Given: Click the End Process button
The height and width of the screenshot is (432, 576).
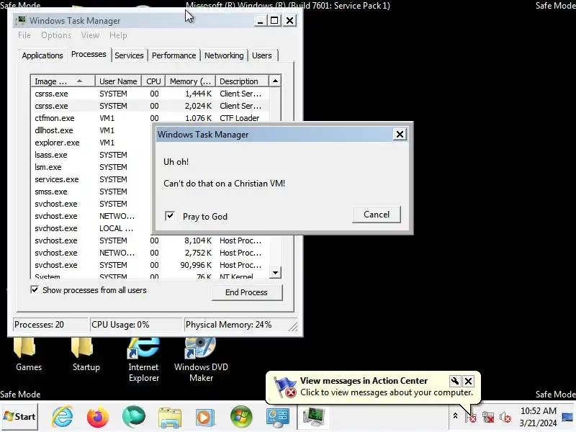Looking at the screenshot, I should click(x=246, y=292).
